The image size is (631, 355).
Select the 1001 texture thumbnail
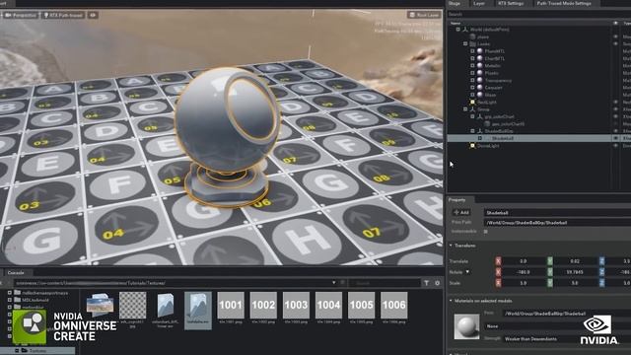tap(231, 306)
